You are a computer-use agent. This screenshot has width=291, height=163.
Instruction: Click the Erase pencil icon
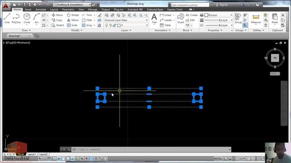pos(100,15)
